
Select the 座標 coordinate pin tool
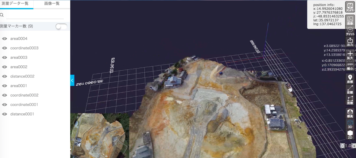coord(350,79)
